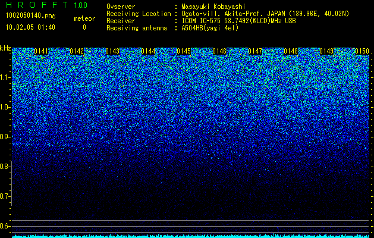Image resolution: width=374 pixels, height=238 pixels.
Task: Click time marker 0141
Action: [x=41, y=51]
